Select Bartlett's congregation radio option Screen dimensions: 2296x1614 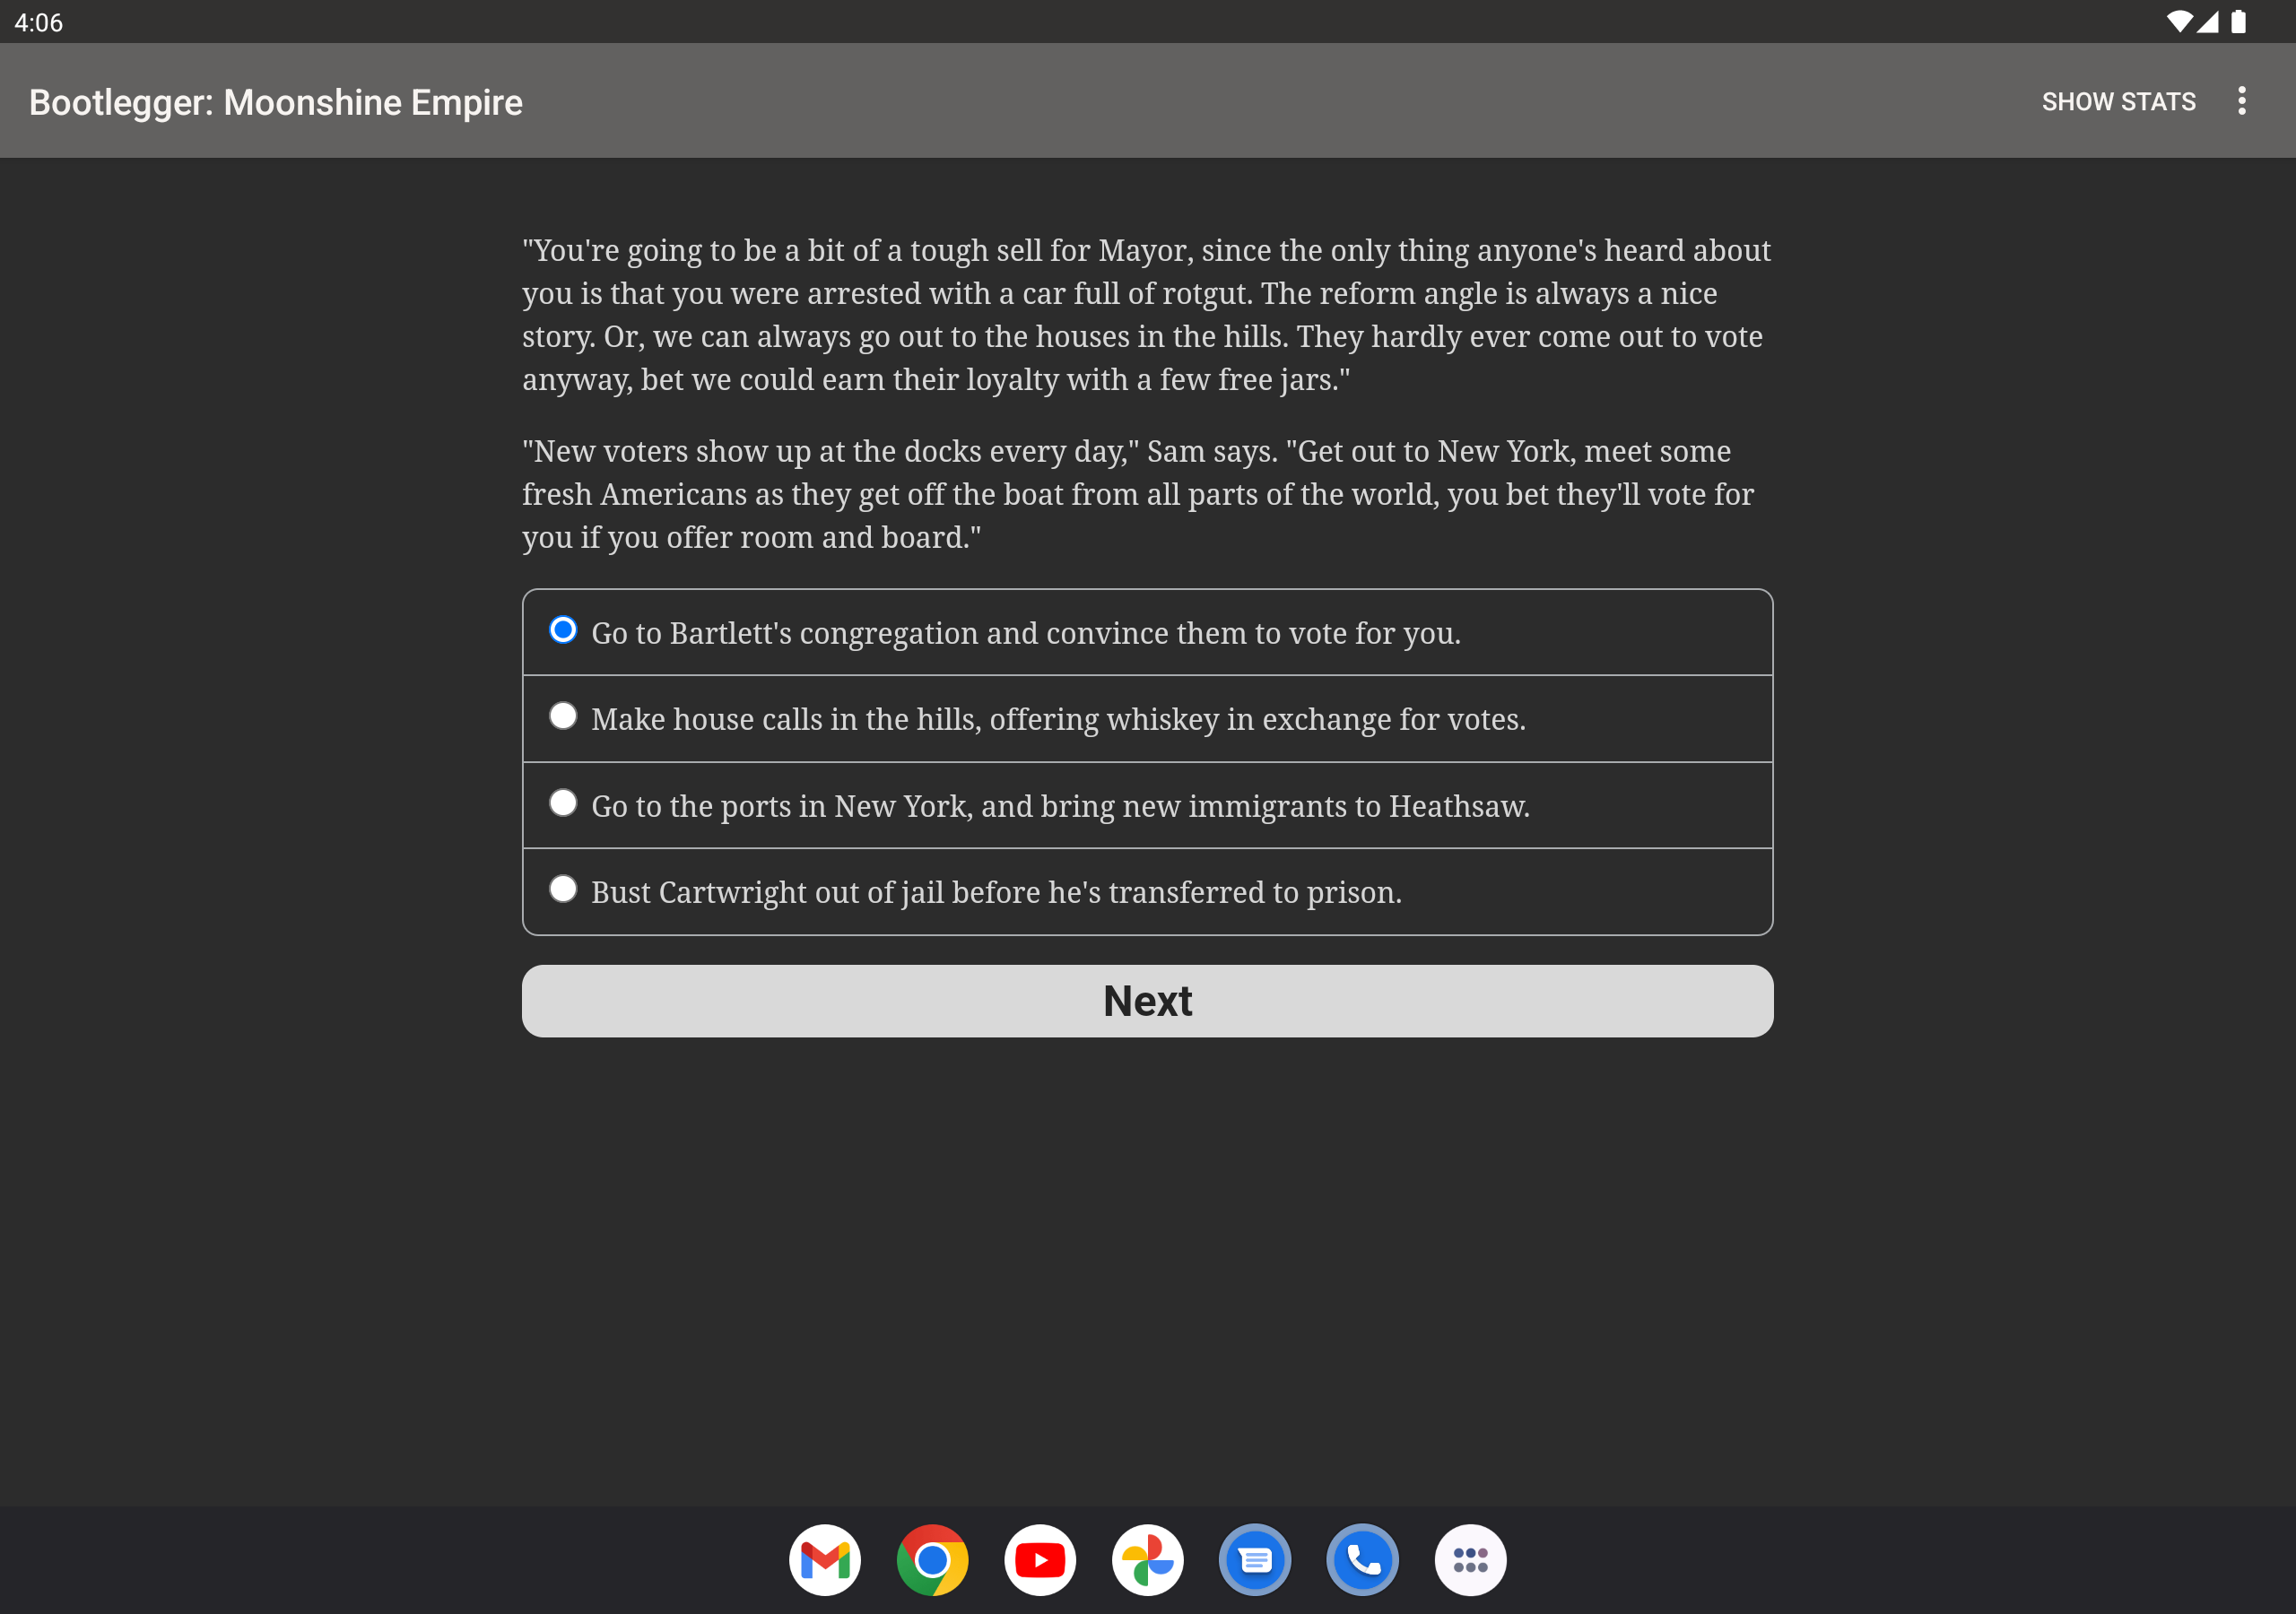pos(1147,632)
